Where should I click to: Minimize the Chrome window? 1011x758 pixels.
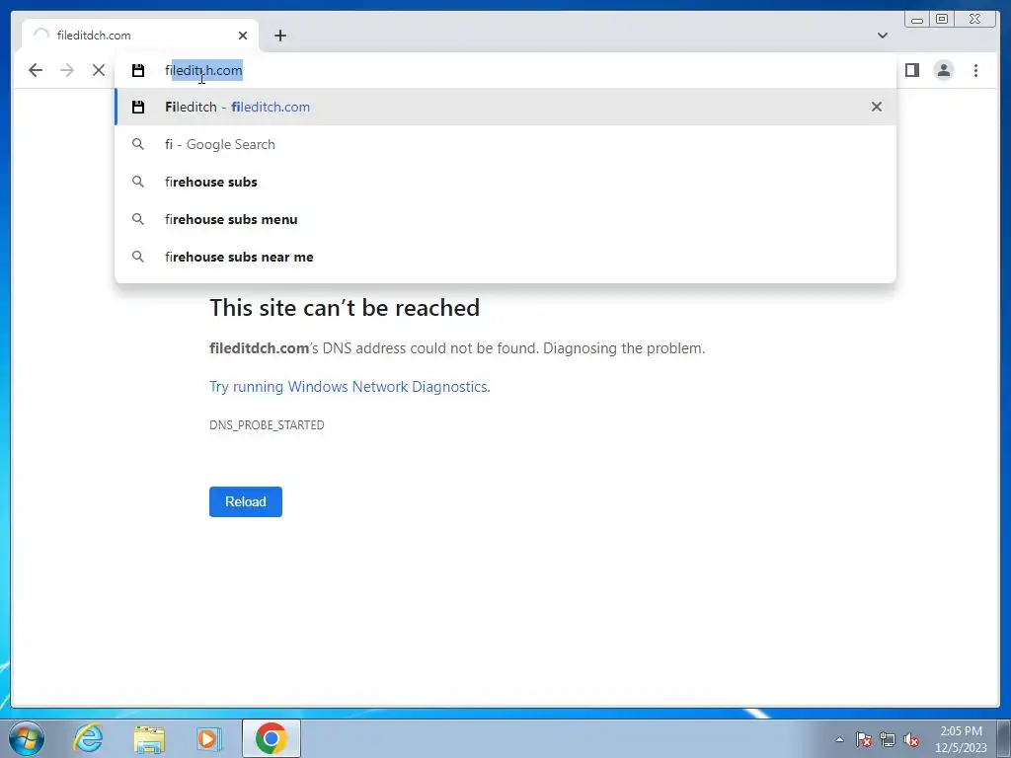pyautogui.click(x=917, y=20)
